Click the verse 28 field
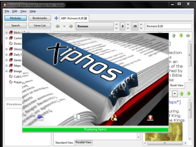The image size is (196, 147). (135, 26)
